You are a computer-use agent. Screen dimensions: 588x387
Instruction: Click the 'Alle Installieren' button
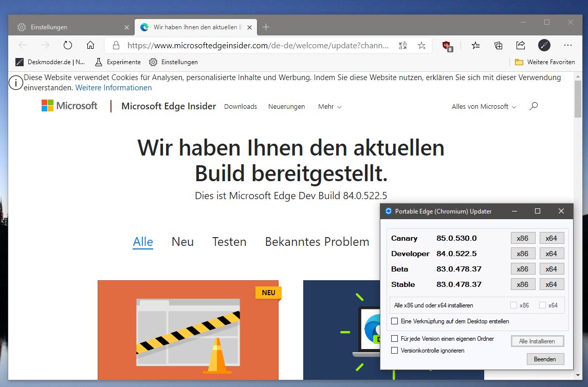[538, 341]
